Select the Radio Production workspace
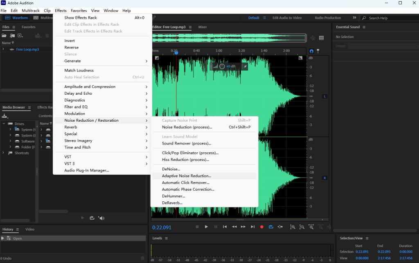 coord(328,18)
